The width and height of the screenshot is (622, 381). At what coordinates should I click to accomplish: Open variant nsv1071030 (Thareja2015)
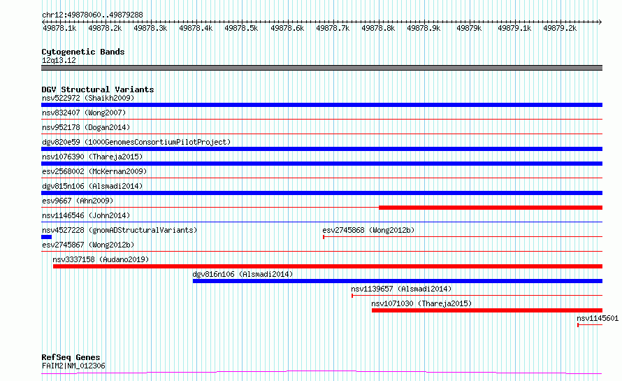(x=421, y=303)
